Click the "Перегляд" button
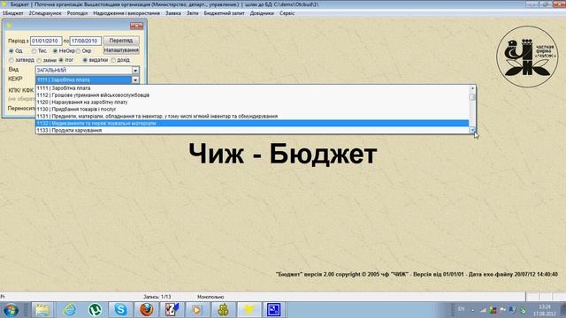The height and width of the screenshot is (318, 566). 121,41
